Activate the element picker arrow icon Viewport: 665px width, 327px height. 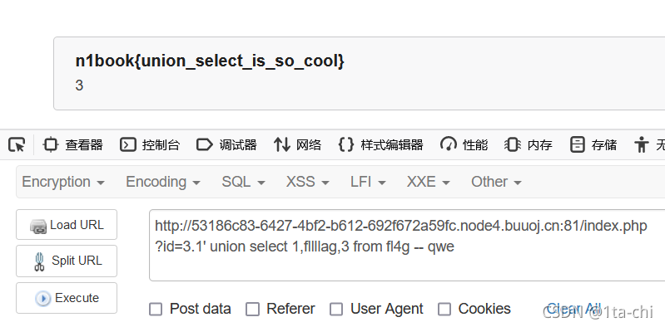pos(17,145)
